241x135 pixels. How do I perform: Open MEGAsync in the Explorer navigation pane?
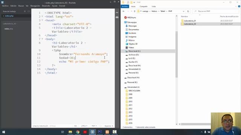tap(132, 18)
